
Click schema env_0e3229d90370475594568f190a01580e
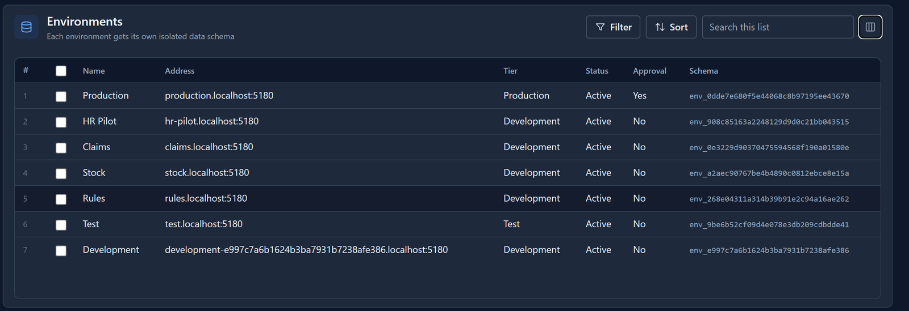click(x=769, y=148)
